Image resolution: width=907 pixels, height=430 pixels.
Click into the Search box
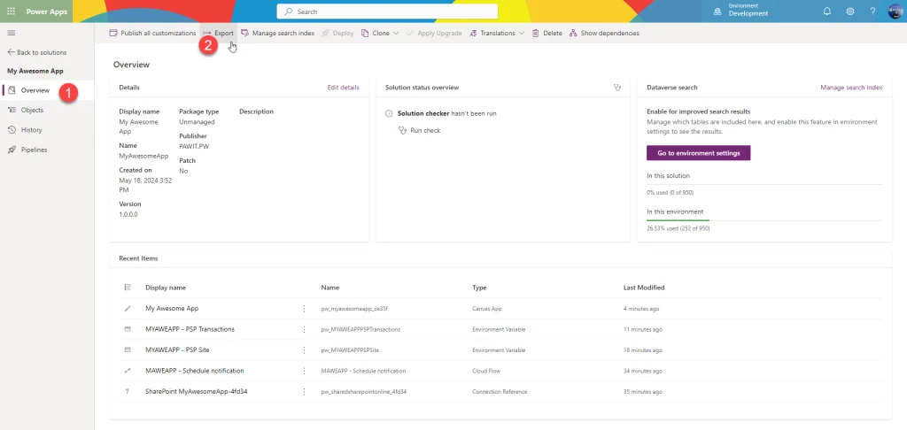[x=388, y=12]
